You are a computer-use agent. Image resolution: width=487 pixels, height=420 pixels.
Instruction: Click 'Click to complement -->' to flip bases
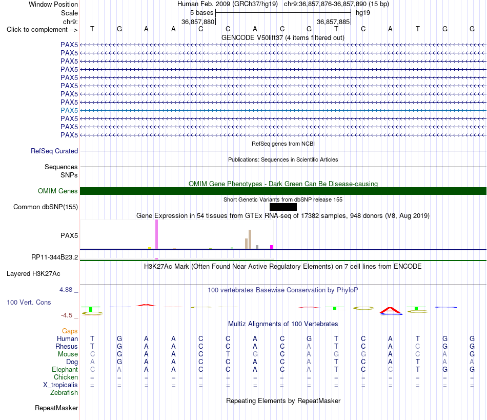(x=42, y=30)
